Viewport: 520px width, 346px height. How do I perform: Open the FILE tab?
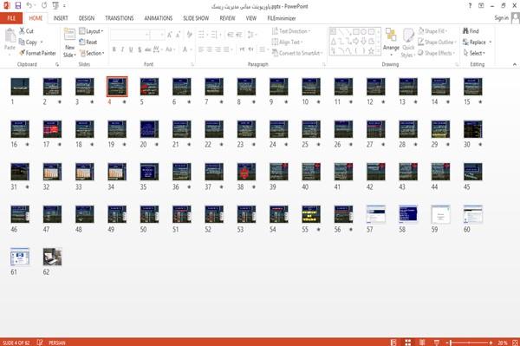[x=11, y=18]
